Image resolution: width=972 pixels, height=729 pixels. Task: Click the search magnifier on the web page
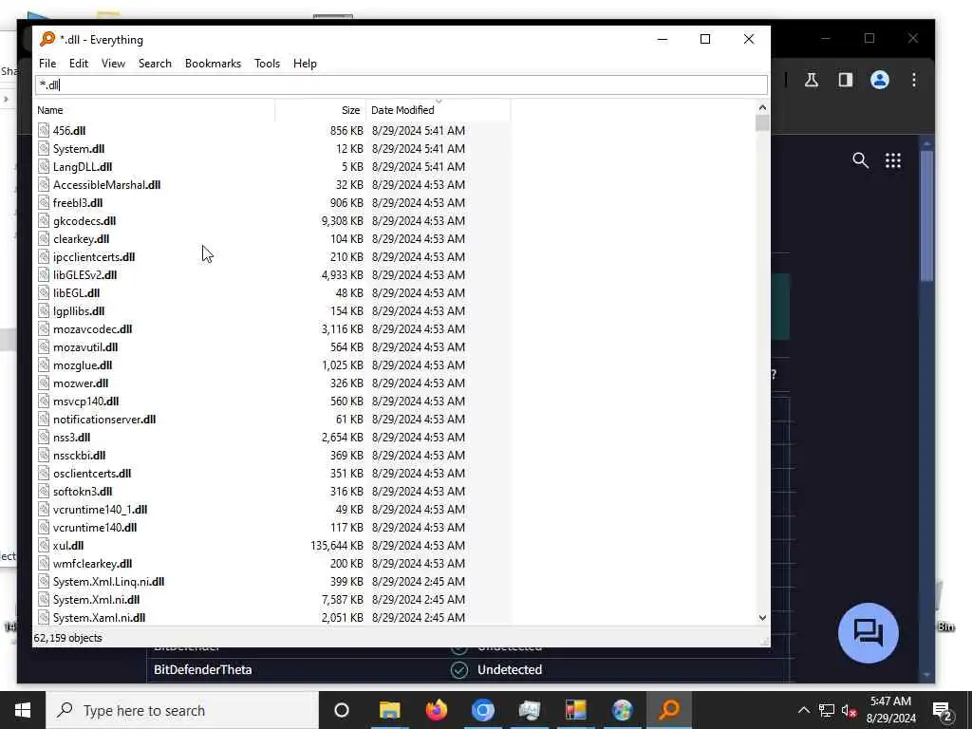[x=860, y=160]
